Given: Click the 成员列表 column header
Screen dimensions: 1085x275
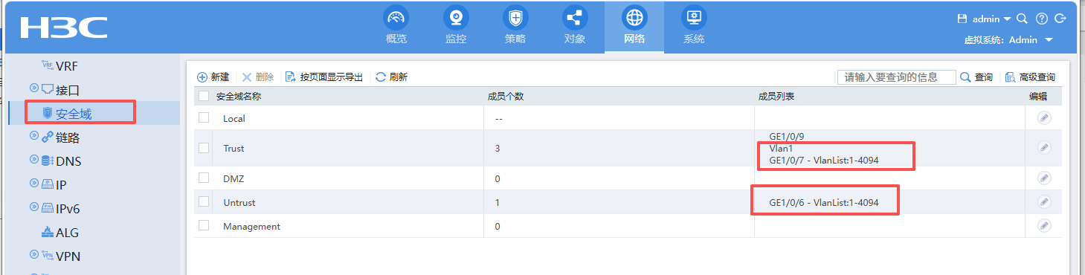Looking at the screenshot, I should 776,97.
